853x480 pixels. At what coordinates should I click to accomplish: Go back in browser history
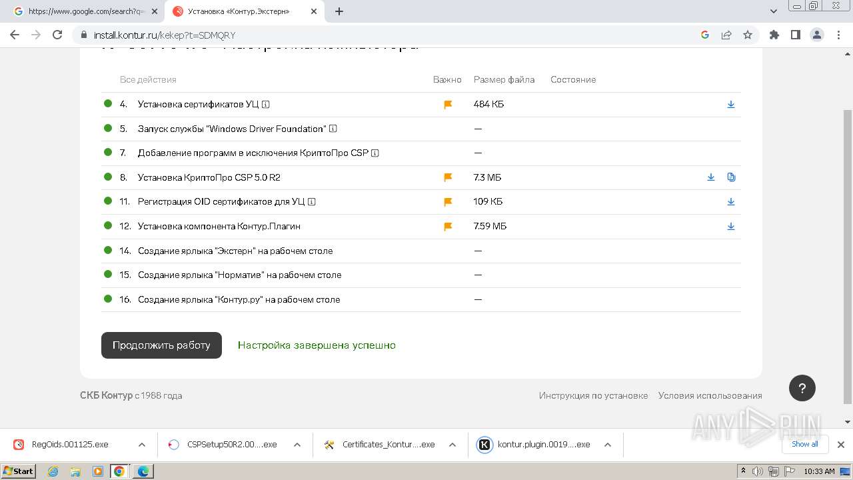click(x=15, y=35)
